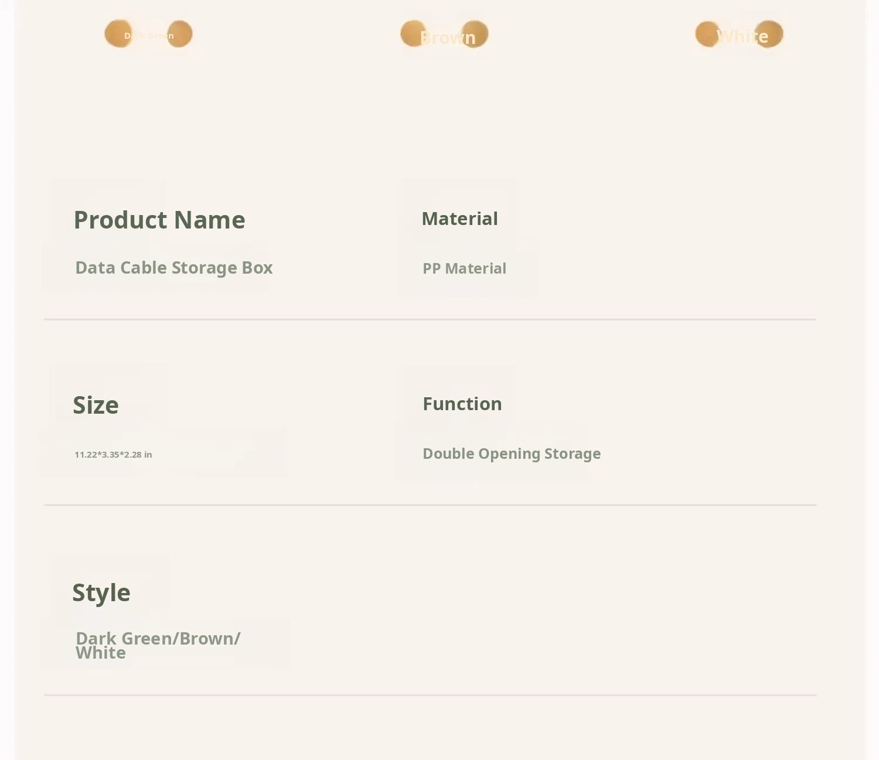Click the Double Opening Storage text
Viewport: 879px width, 760px height.
(512, 454)
